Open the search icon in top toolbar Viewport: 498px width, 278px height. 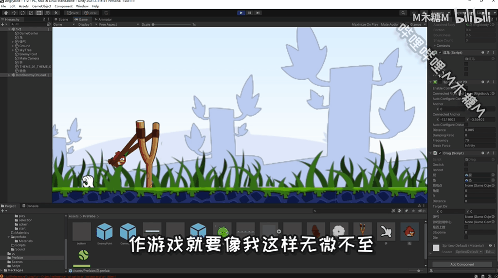(x=403, y=13)
